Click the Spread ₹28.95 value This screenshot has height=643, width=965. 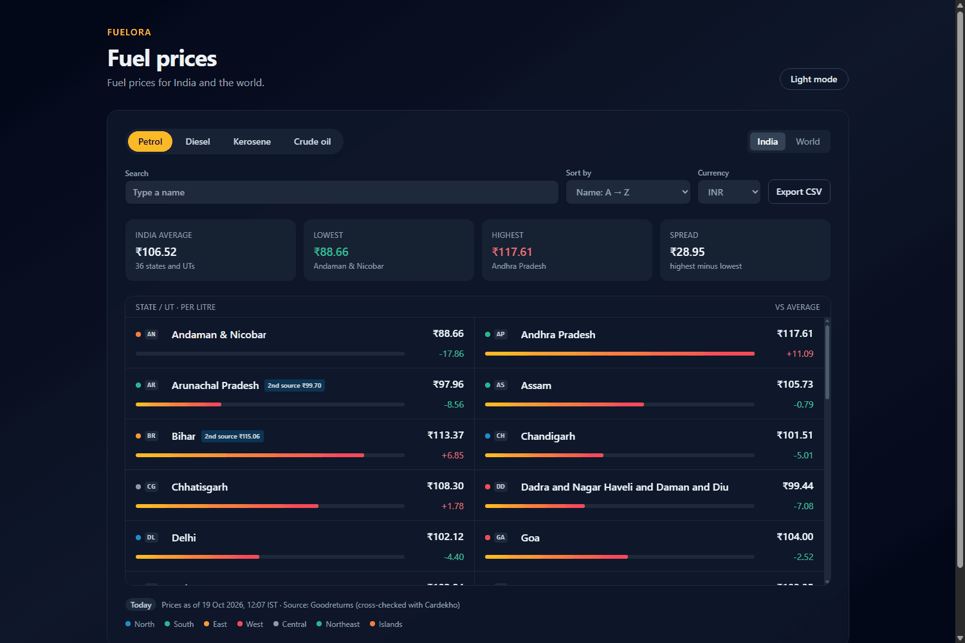(687, 252)
